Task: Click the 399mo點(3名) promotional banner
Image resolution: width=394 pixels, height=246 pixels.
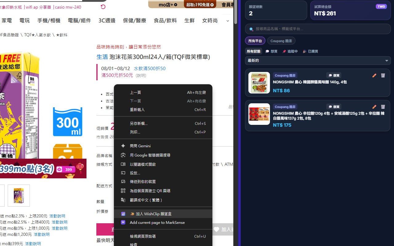Action: pyautogui.click(x=43, y=169)
